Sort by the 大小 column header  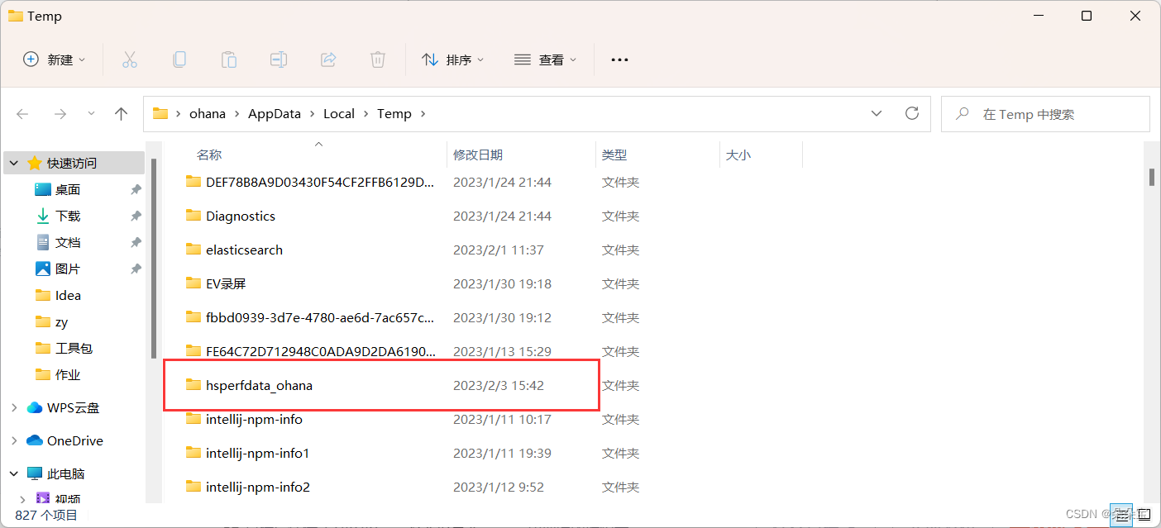(x=738, y=155)
